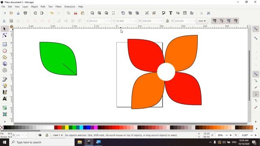Select the Pencil freehand tool
The image size is (260, 146).
click(4, 86)
